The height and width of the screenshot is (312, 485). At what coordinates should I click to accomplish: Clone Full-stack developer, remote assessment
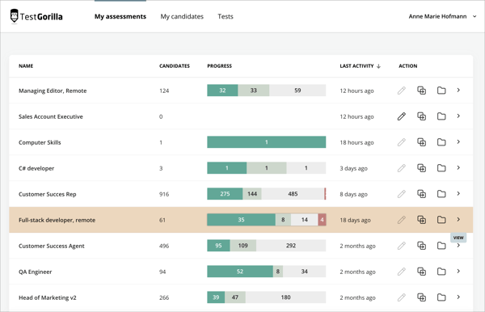[422, 220]
